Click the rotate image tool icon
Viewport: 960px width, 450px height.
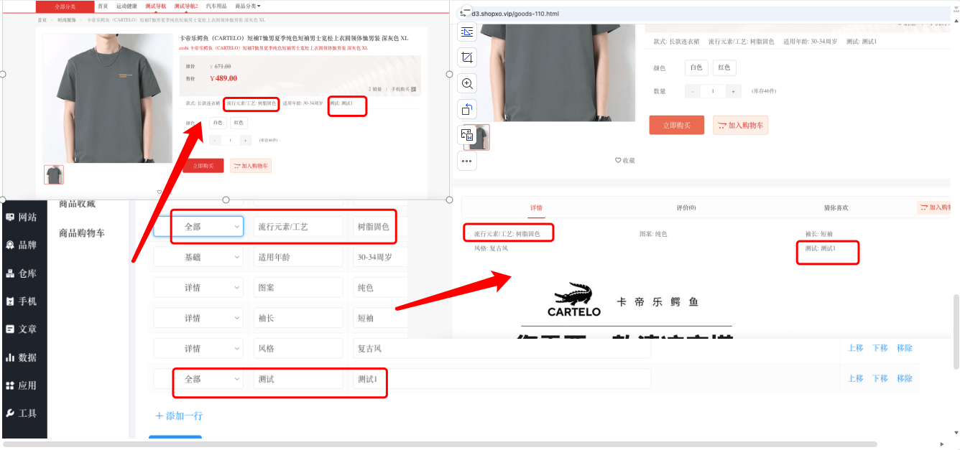click(x=467, y=109)
